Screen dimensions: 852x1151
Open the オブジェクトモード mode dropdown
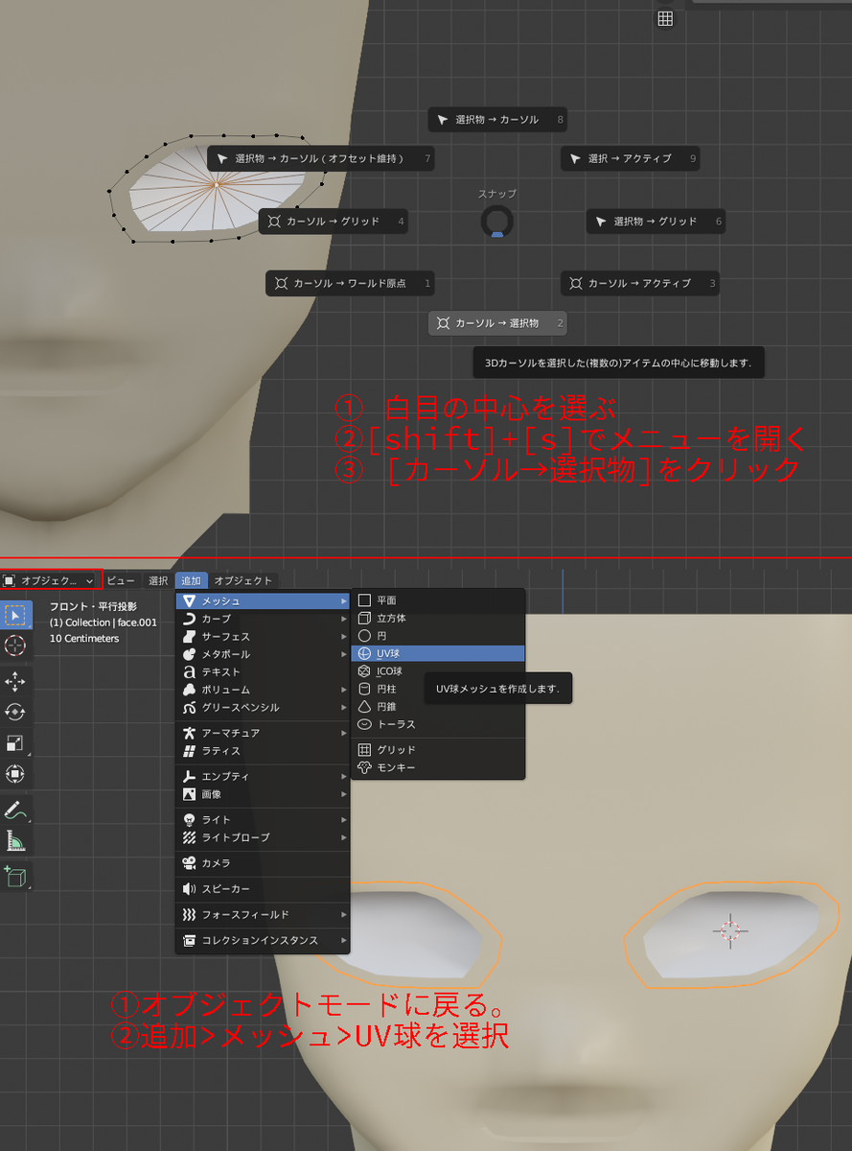(53, 579)
